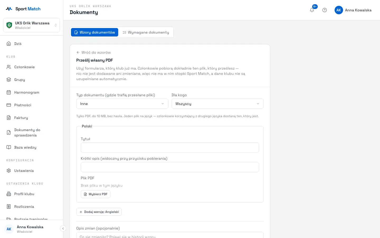Click the Anna Kowalska name in the header
This screenshot has height=238, width=380.
[358, 10]
